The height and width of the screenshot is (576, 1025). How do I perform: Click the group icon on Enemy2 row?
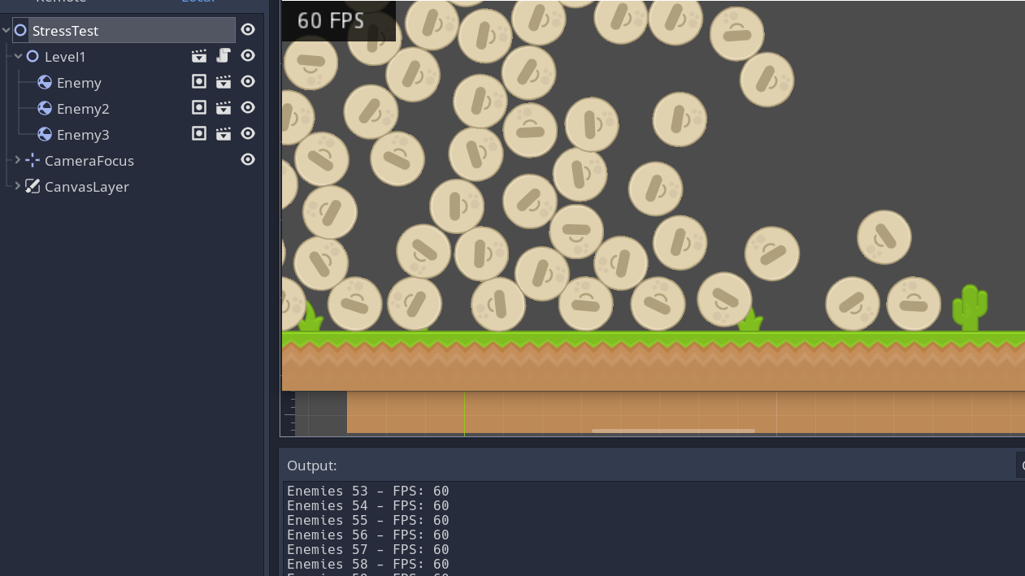click(x=199, y=108)
